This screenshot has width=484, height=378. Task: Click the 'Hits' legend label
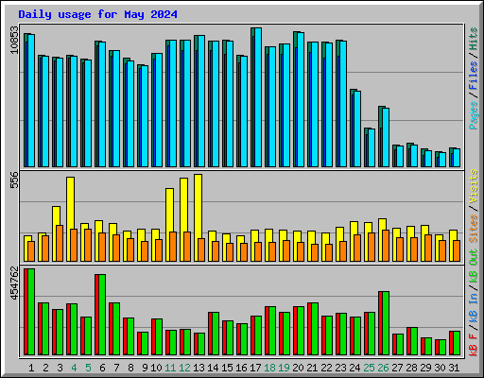point(473,39)
